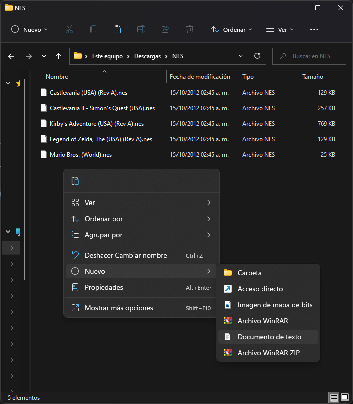Click the Legend of Zelda file icon
This screenshot has height=404, width=353.
pyautogui.click(x=44, y=139)
